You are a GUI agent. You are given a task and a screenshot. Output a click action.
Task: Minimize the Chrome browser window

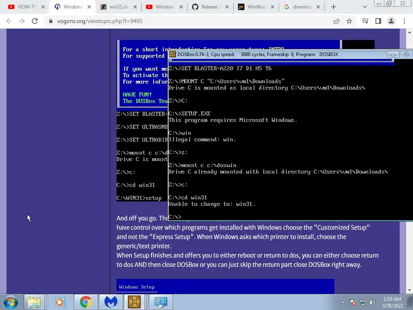pyautogui.click(x=379, y=4)
